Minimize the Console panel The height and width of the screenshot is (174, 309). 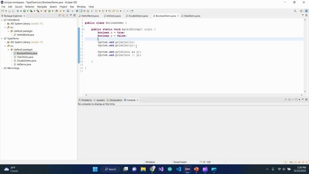coord(303,100)
